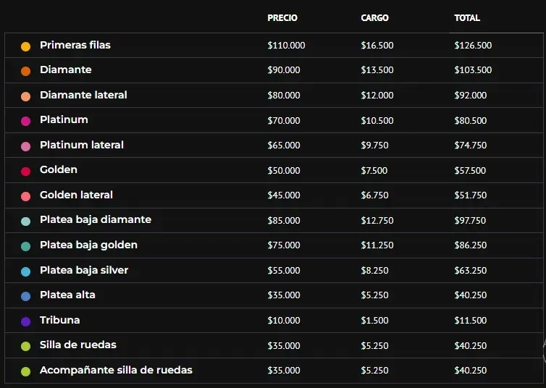
Task: Select the orange Diamante color dot
Action: 26,71
